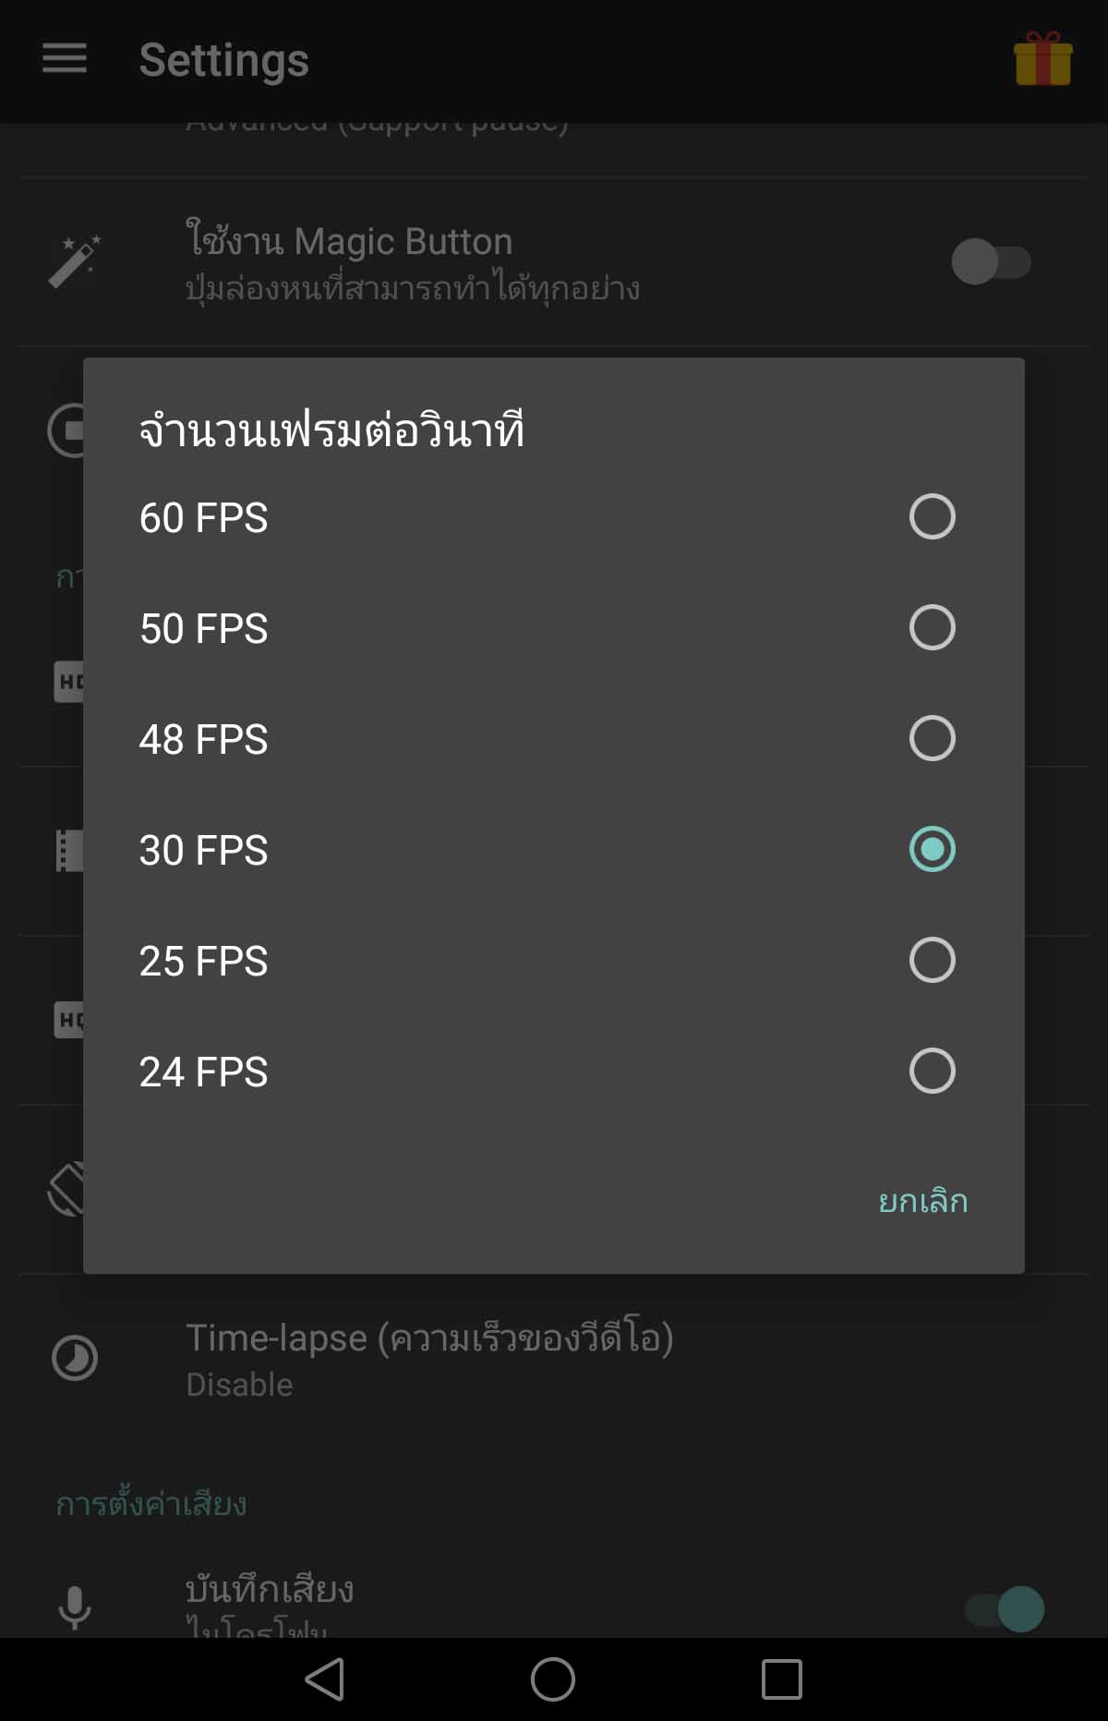The height and width of the screenshot is (1721, 1108).
Task: Select the 30 FPS radio button
Action: [932, 849]
